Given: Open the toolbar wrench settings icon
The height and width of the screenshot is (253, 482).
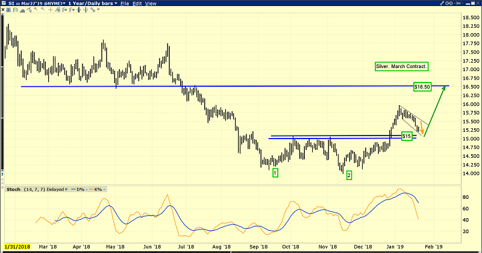Looking at the screenshot, I should pyautogui.click(x=93, y=10).
